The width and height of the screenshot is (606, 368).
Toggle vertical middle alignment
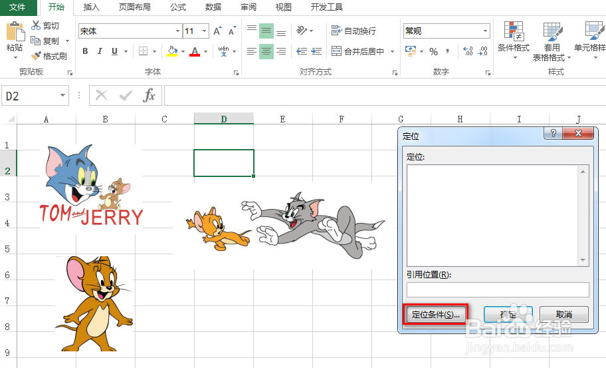266,31
